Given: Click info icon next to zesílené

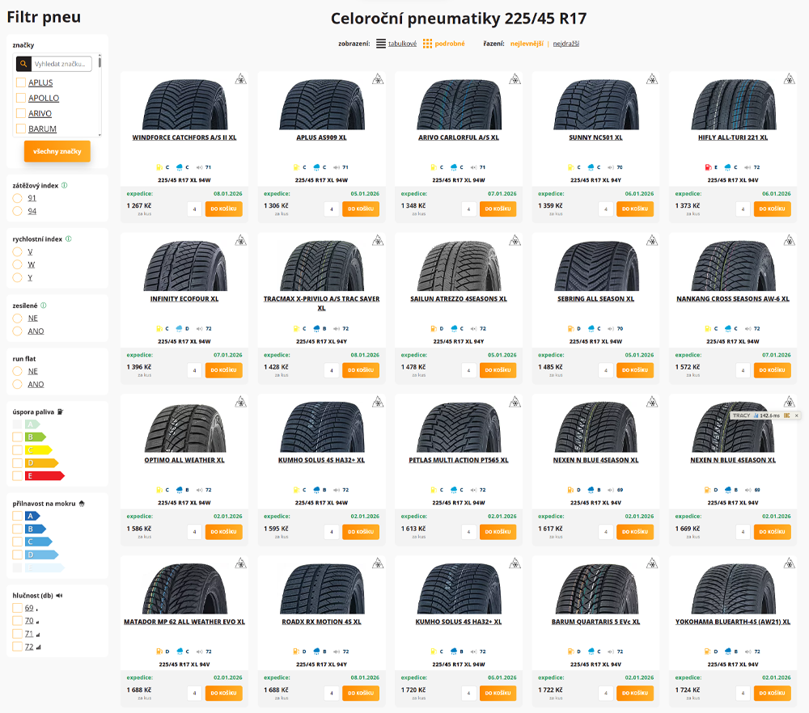Looking at the screenshot, I should (44, 306).
